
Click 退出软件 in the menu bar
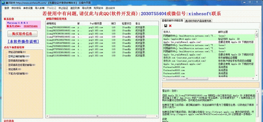(x=110, y=8)
